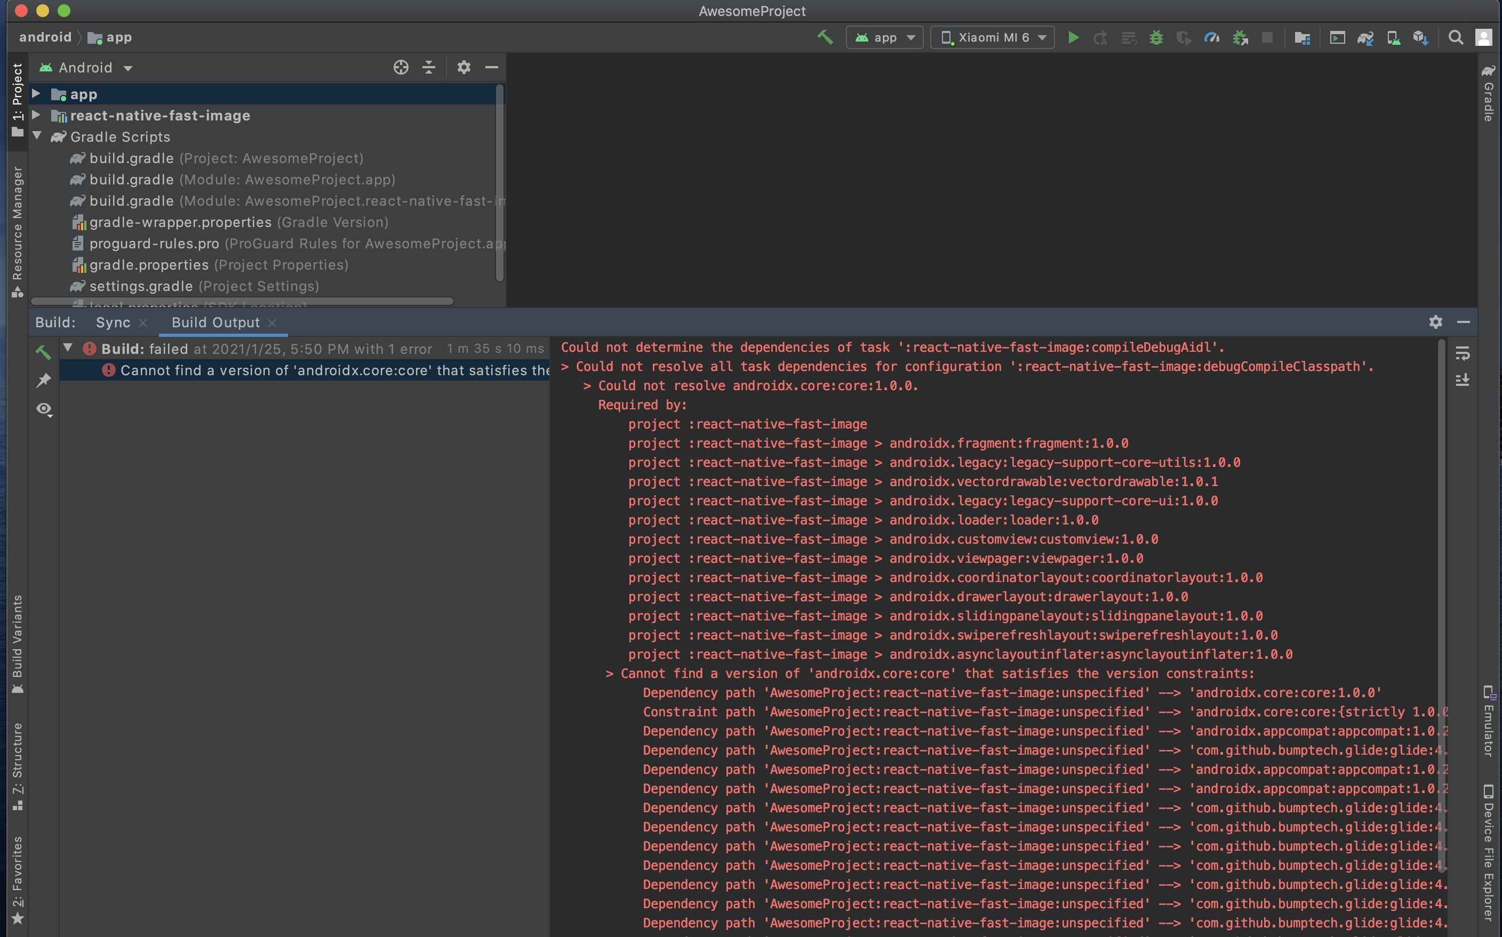Expand the react-native-fast-image node
This screenshot has width=1502, height=937.
[37, 115]
